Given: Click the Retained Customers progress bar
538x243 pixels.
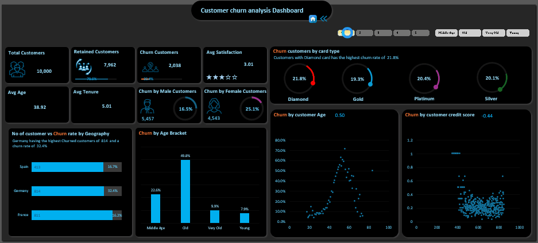Looking at the screenshot, I should [96, 79].
